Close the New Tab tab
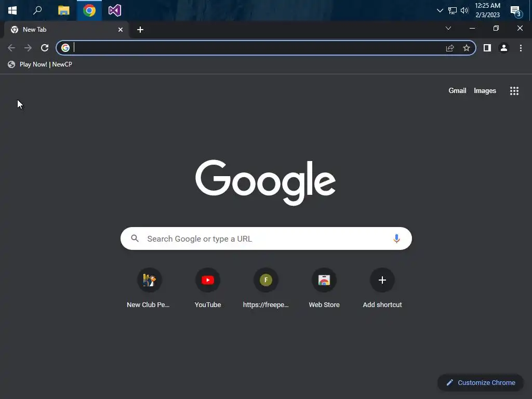The width and height of the screenshot is (532, 399). click(x=121, y=30)
